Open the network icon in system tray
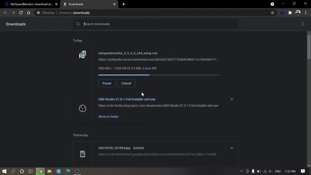Viewport: 311px width, 175px height. pyautogui.click(x=265, y=171)
